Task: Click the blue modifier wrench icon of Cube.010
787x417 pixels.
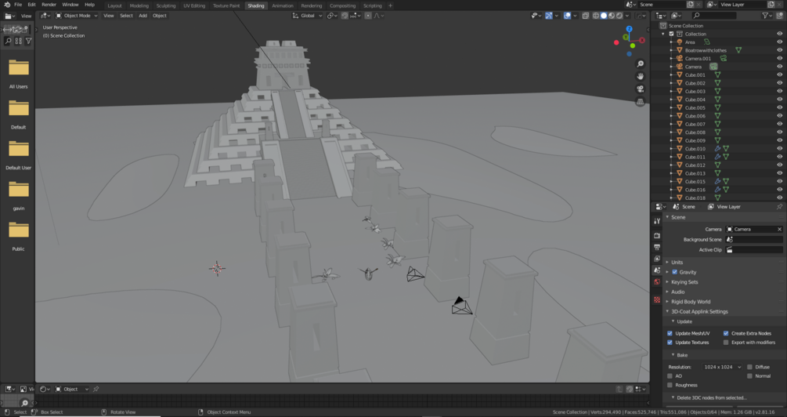Action: click(718, 149)
